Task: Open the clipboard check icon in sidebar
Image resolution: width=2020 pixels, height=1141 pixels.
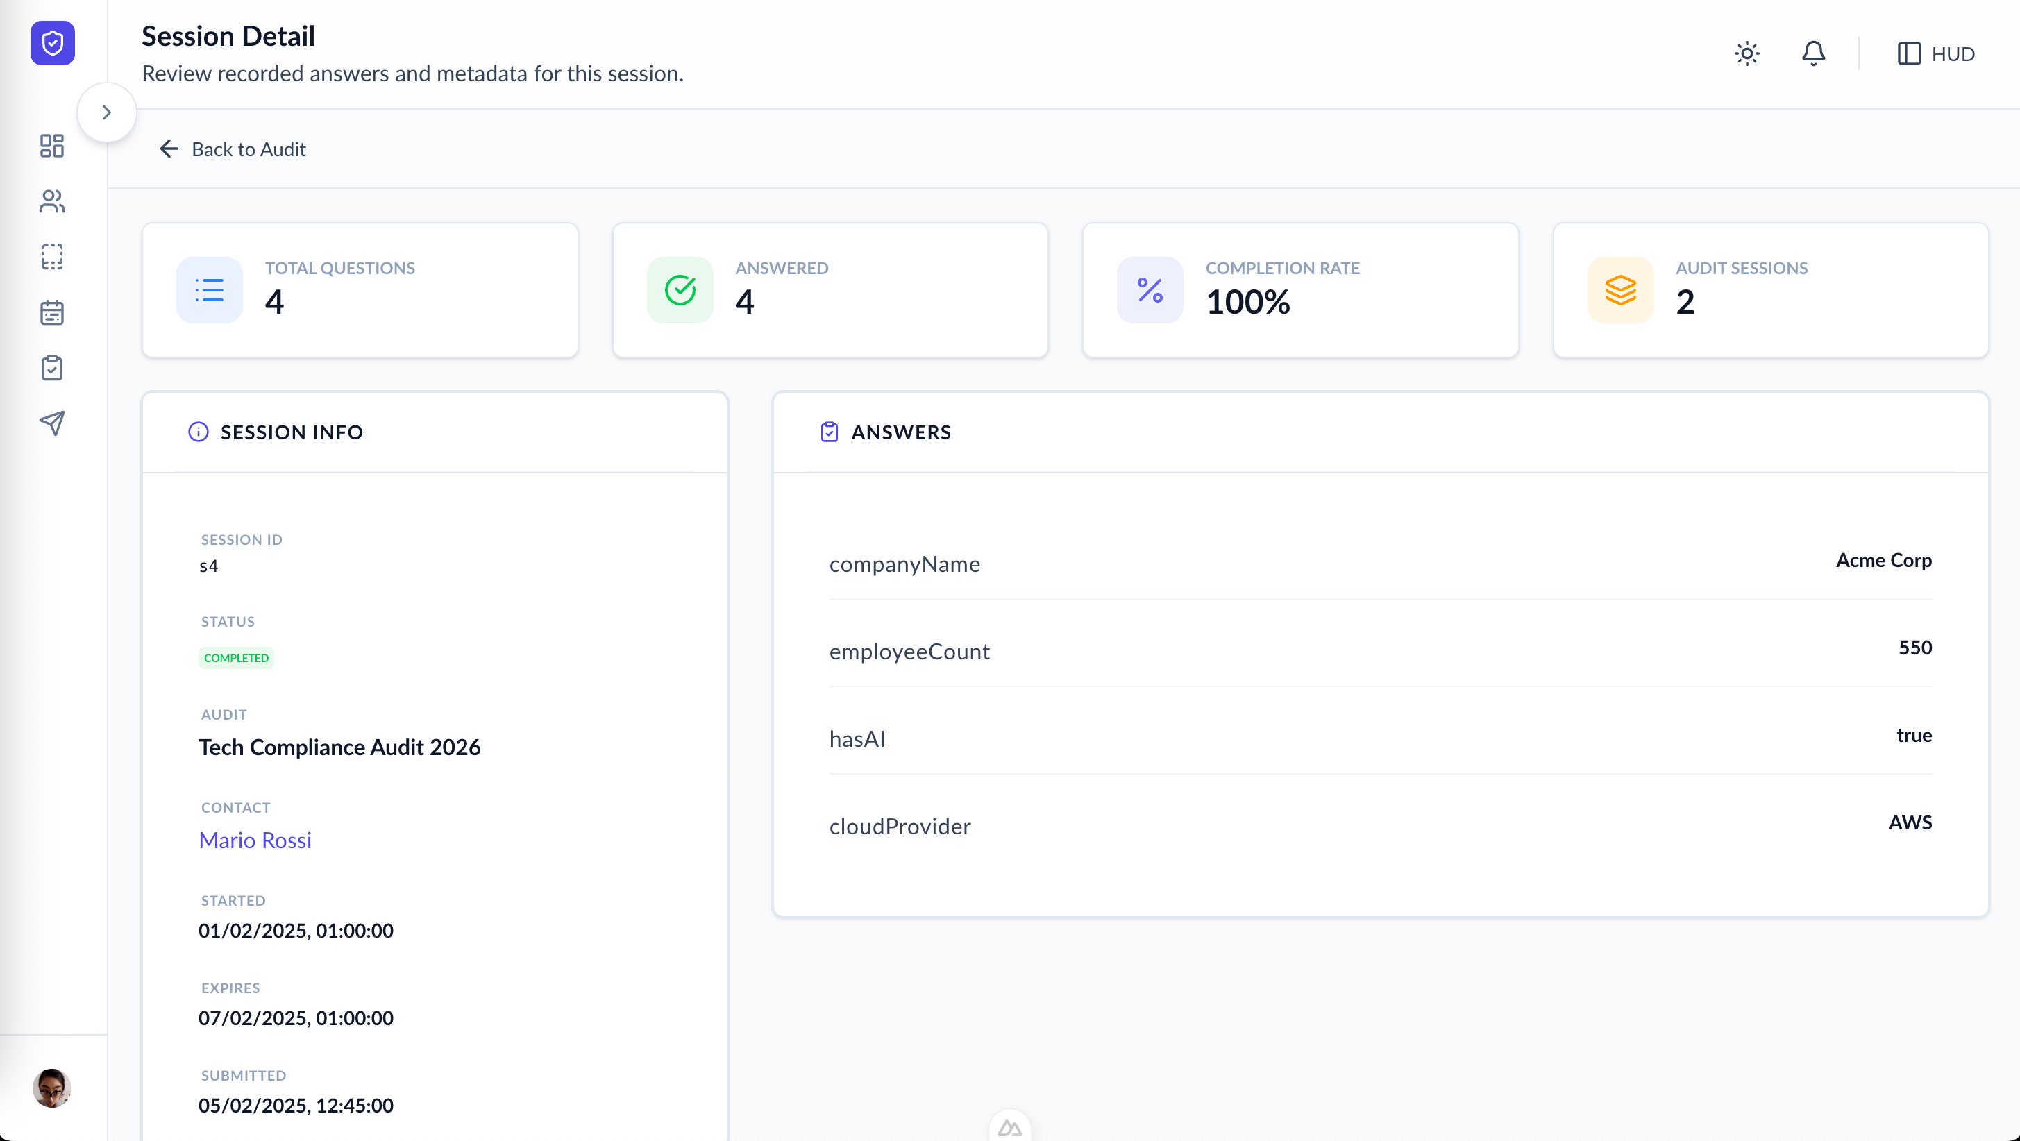Action: click(x=52, y=368)
